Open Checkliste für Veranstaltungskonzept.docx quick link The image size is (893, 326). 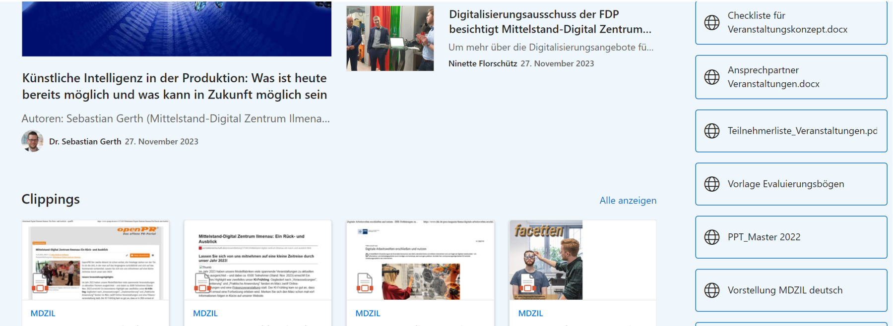click(791, 22)
